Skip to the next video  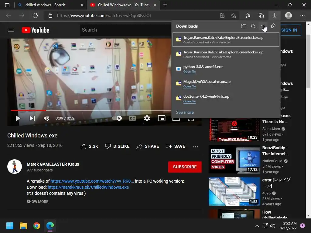[32, 118]
